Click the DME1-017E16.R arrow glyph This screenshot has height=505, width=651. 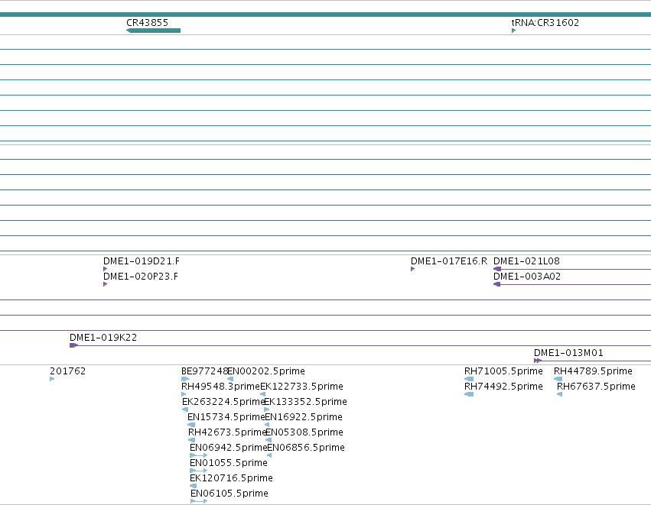click(x=412, y=269)
